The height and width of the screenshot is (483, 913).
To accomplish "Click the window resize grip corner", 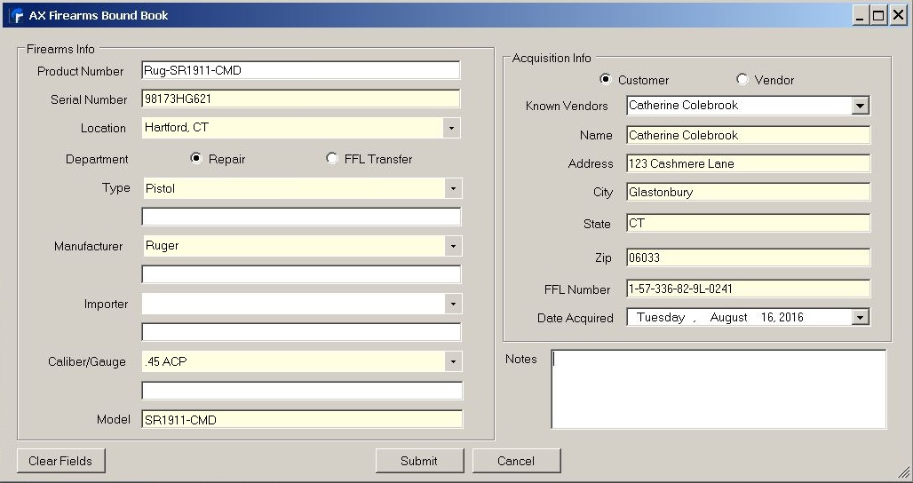I will click(904, 472).
